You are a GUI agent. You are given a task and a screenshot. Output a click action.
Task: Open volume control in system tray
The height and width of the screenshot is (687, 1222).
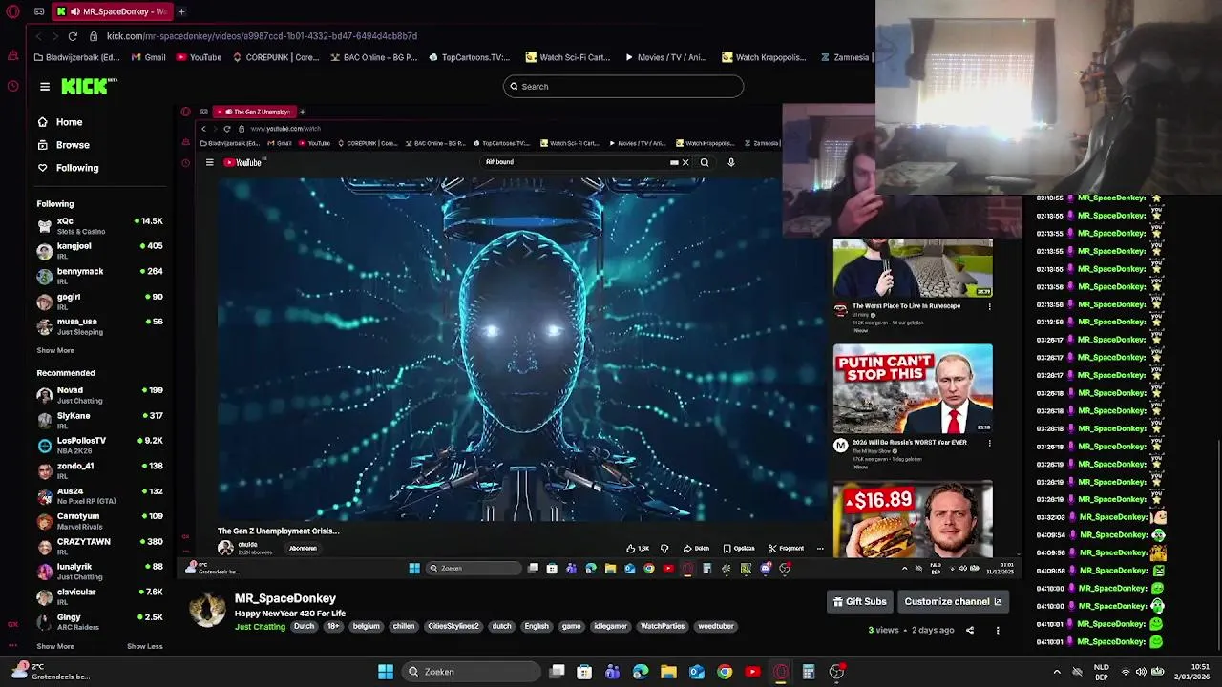(1141, 672)
